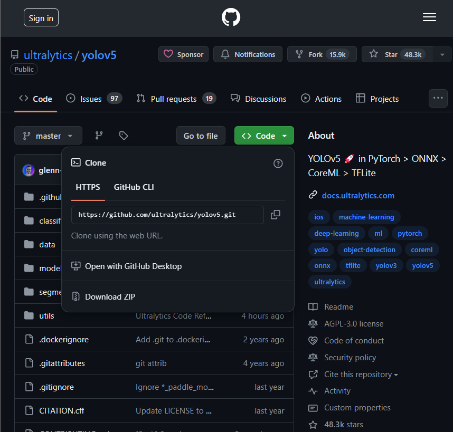Click the machine-learning topic tag

tap(366, 217)
